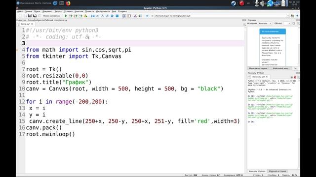The width and height of the screenshot is (316, 177).
Task: Switch to the Журнал истории tab
Action: (277, 171)
